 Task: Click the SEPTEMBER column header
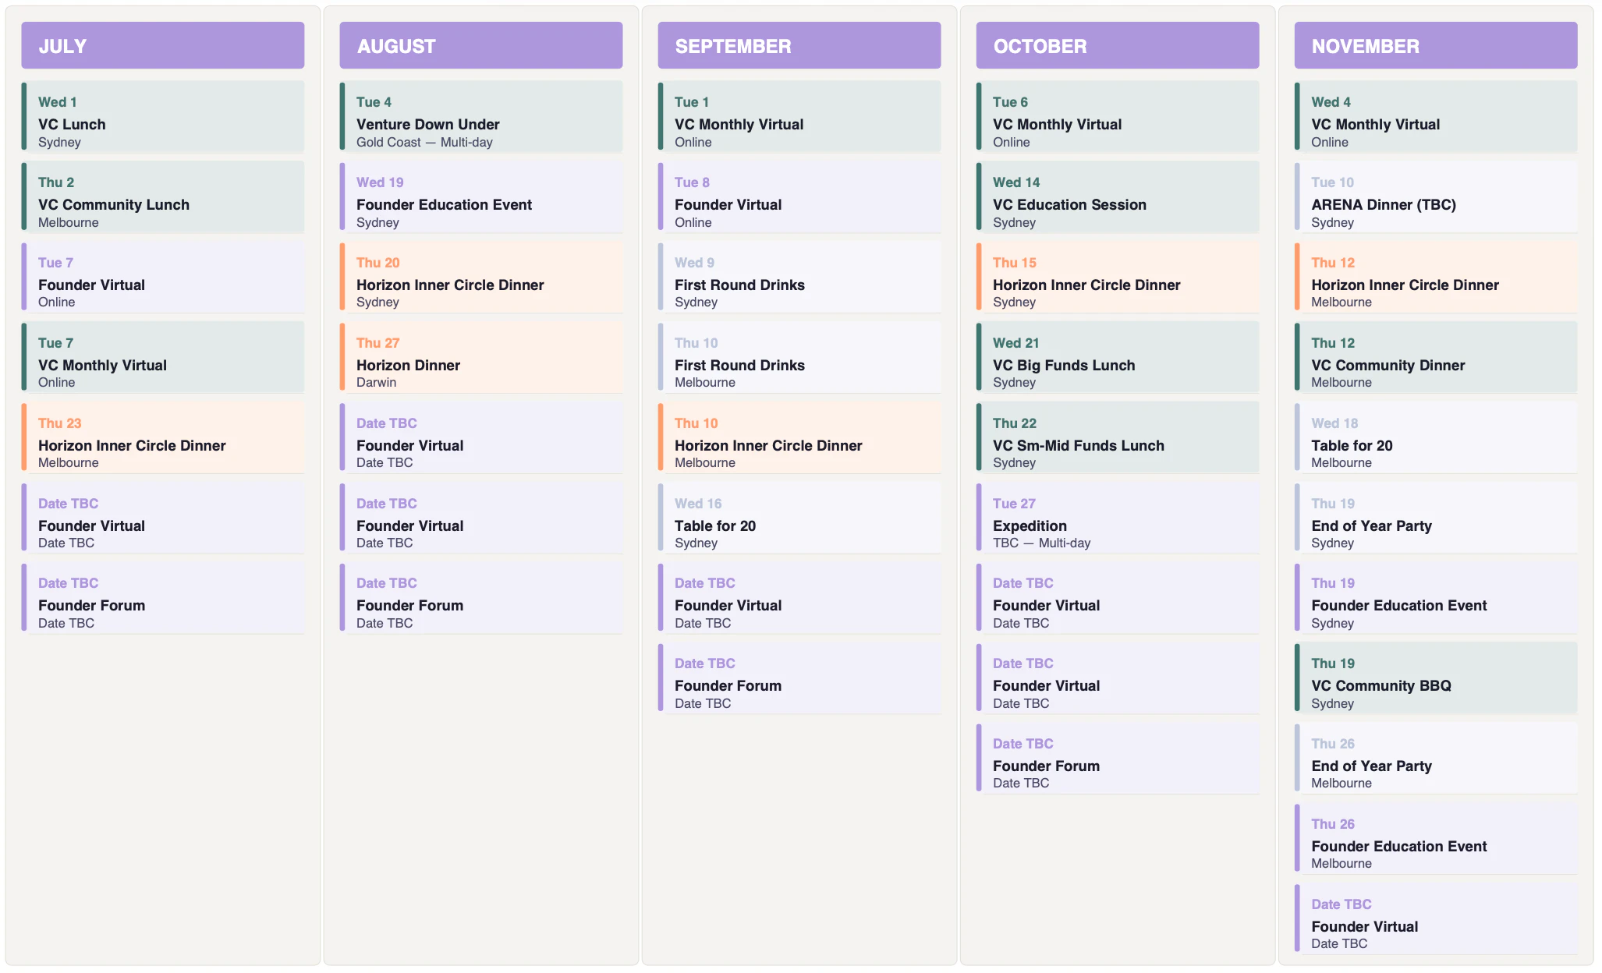click(799, 46)
